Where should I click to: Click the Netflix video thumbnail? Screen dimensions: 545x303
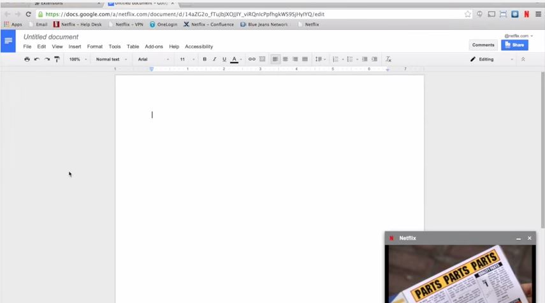tap(460, 274)
